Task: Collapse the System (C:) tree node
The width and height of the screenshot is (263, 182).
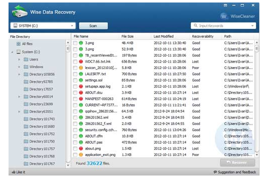Action: point(12,52)
